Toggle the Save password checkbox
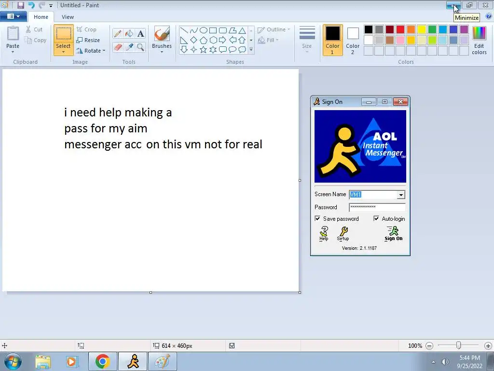This screenshot has width=494, height=371. pyautogui.click(x=317, y=218)
